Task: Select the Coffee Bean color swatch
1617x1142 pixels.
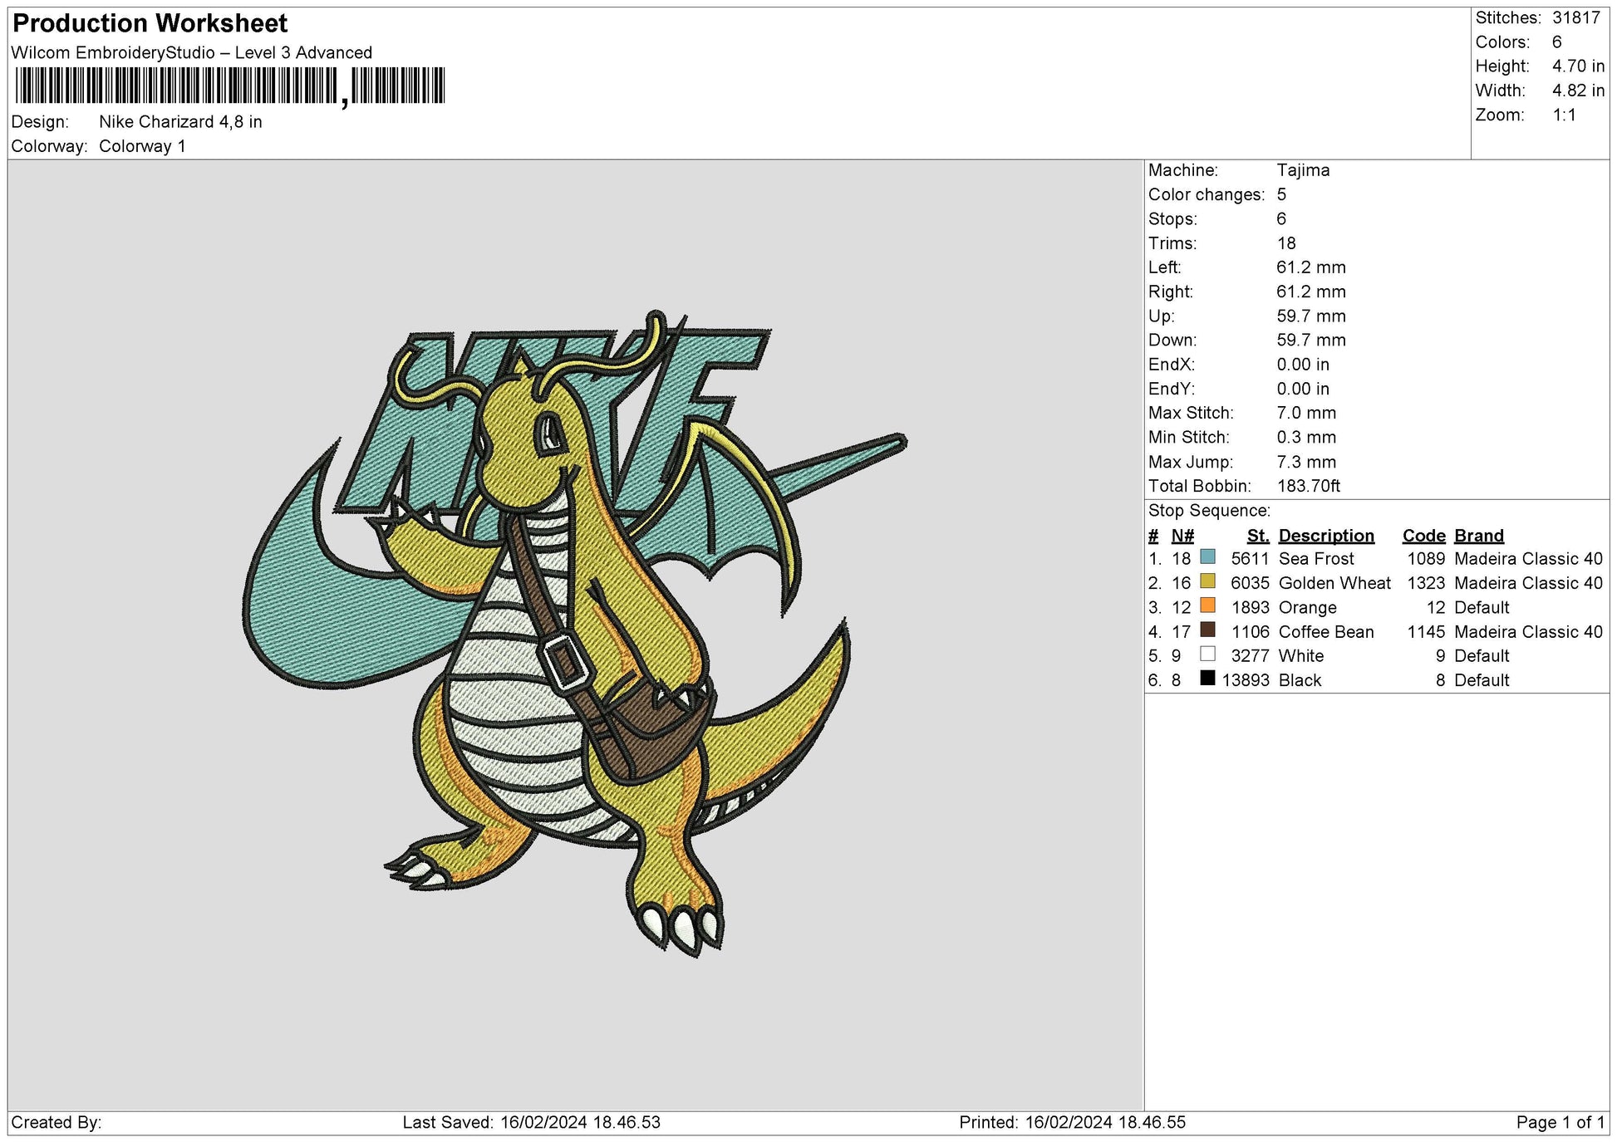Action: pos(1209,631)
